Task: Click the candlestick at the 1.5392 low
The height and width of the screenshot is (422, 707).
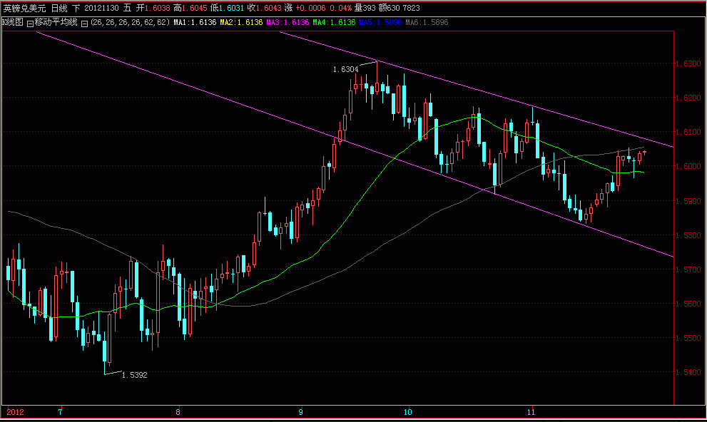Action: [105, 351]
